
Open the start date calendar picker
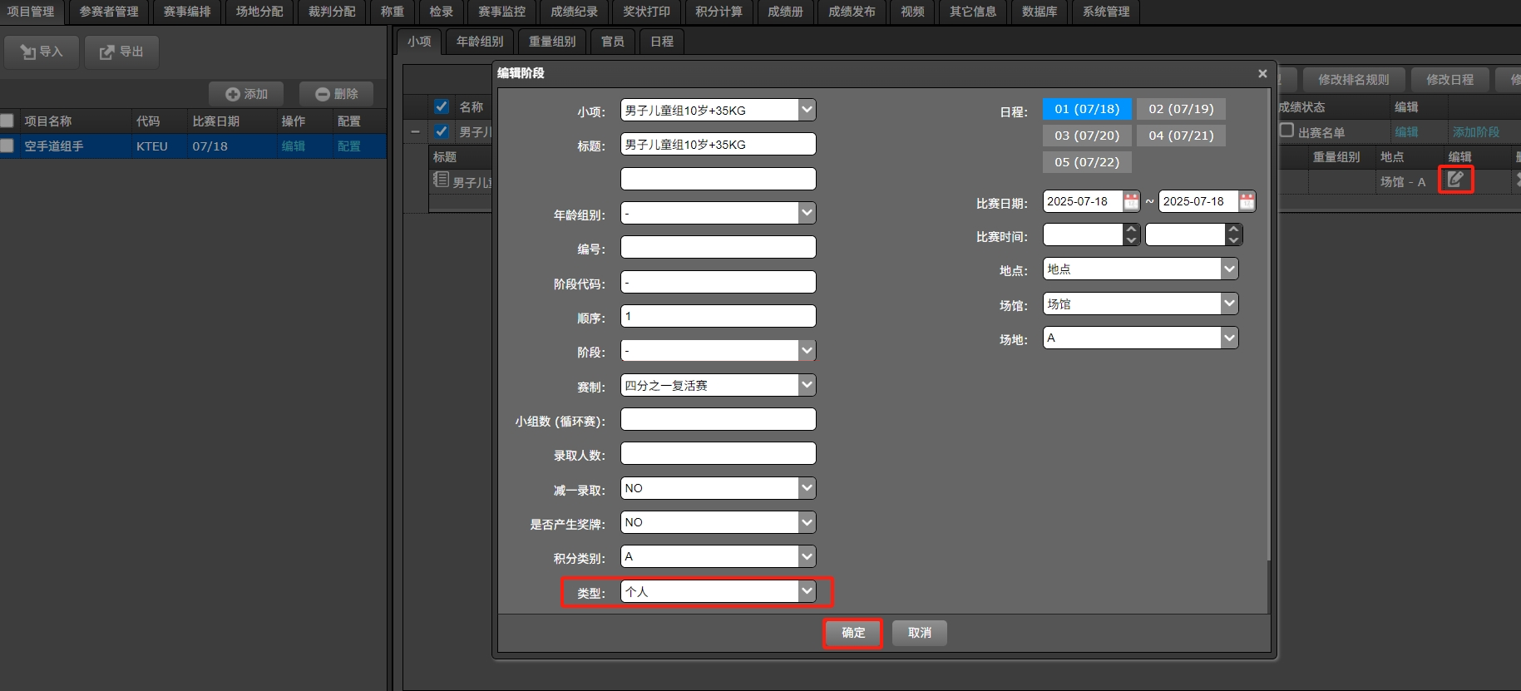[1131, 201]
